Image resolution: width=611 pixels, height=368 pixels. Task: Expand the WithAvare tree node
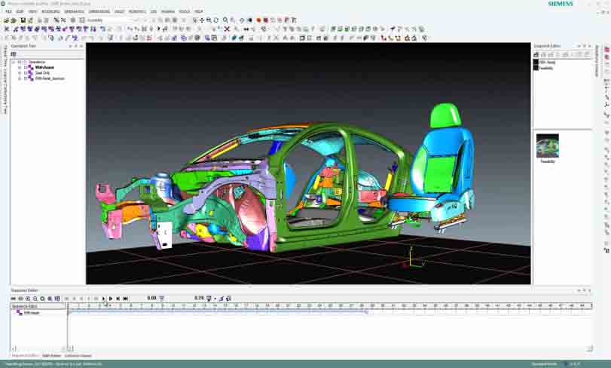20,67
